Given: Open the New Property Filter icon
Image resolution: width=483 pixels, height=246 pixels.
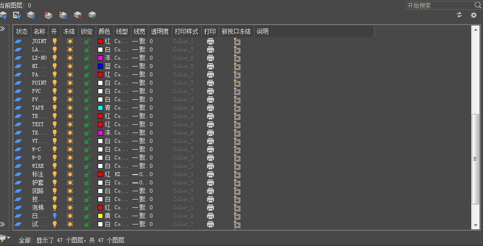Looking at the screenshot, I should point(3,15).
